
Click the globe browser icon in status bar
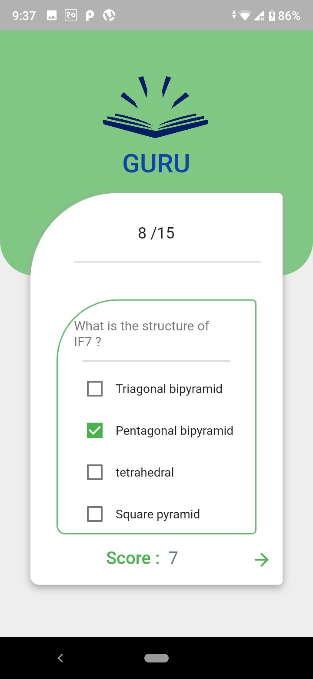(x=108, y=15)
